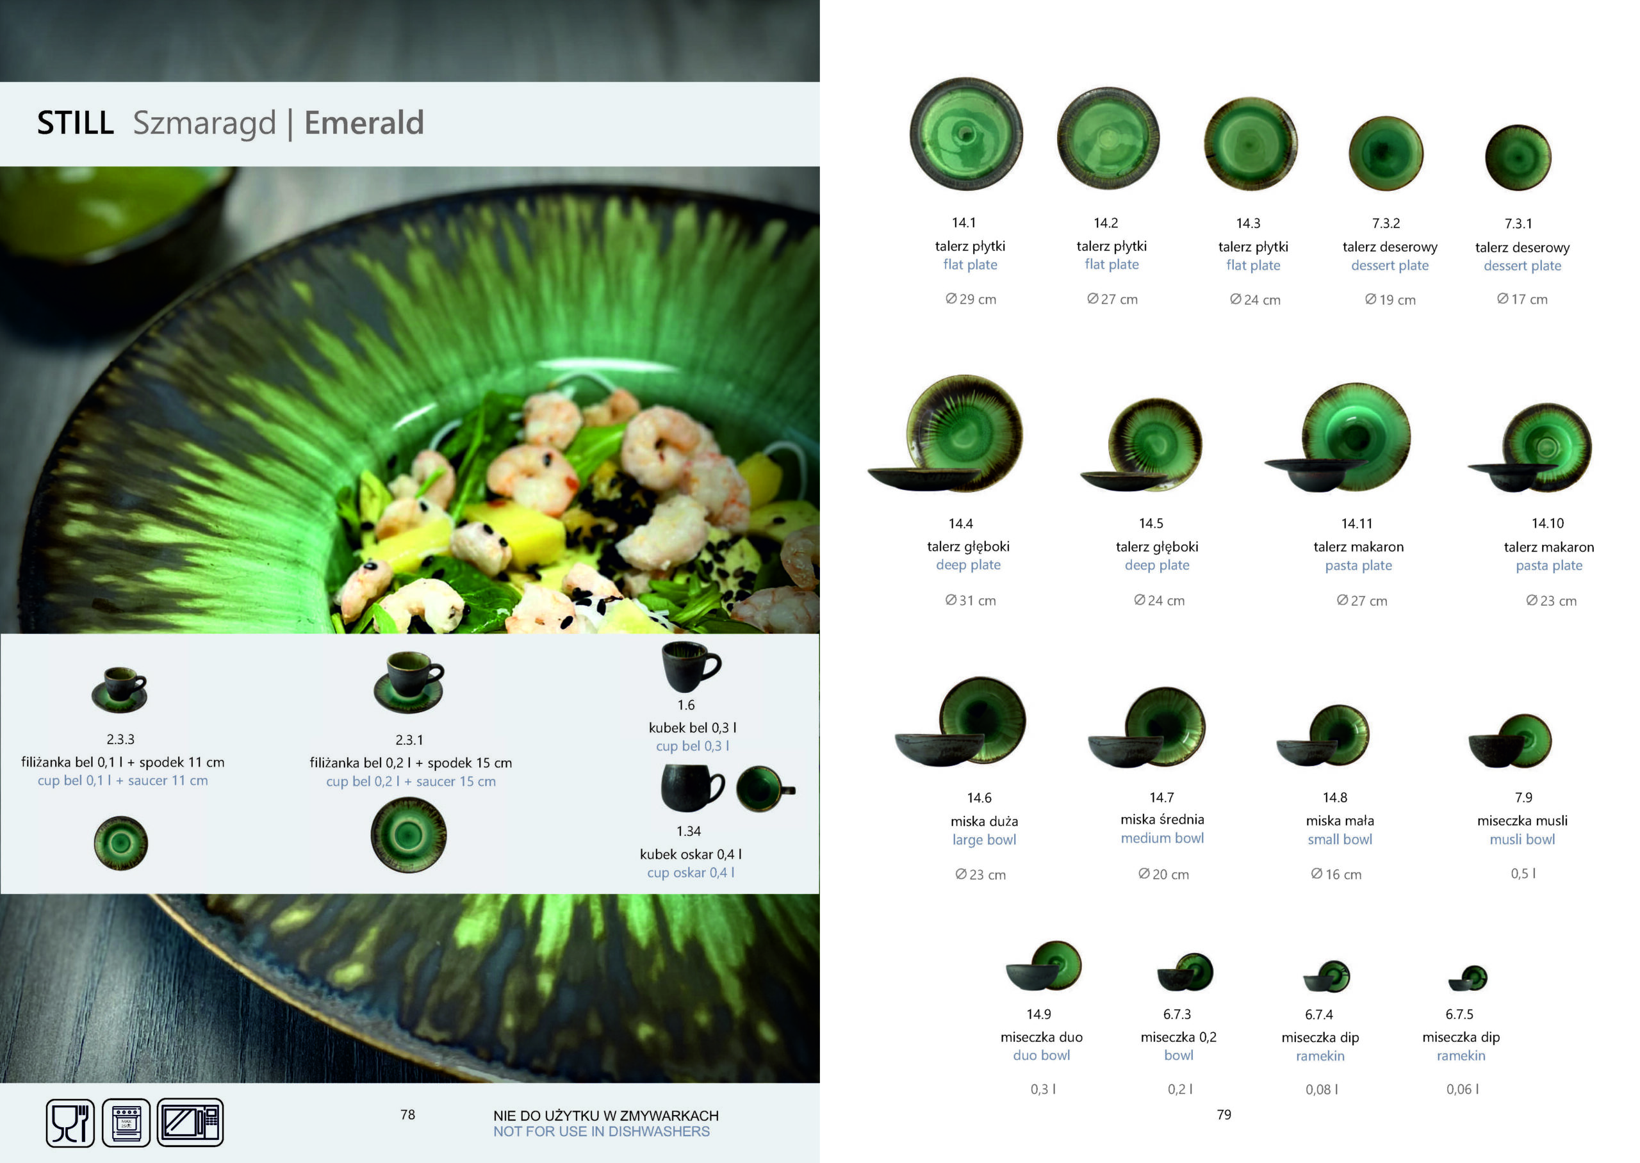Click the 1.6 kubek bel mug image

tap(691, 667)
